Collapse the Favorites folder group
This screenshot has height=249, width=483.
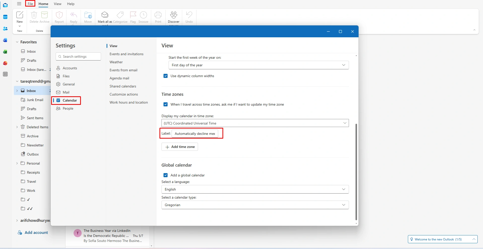[x=17, y=42]
